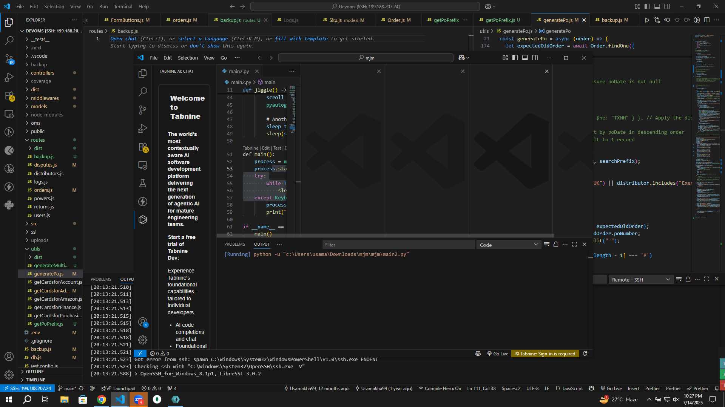Click notifications bell in mjm status bar
The width and height of the screenshot is (725, 407).
click(585, 353)
